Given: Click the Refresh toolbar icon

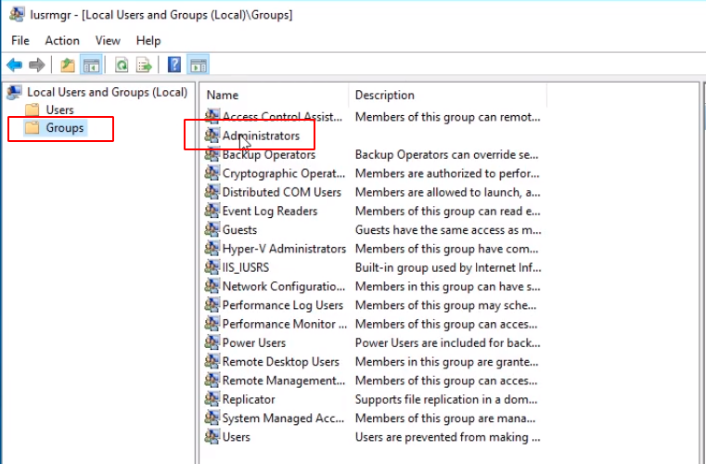Looking at the screenshot, I should pyautogui.click(x=122, y=65).
